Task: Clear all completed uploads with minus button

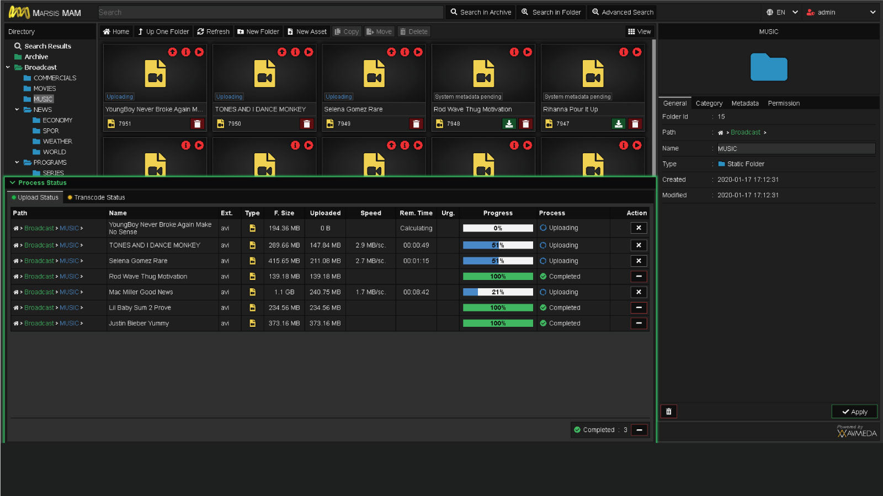Action: (639, 430)
